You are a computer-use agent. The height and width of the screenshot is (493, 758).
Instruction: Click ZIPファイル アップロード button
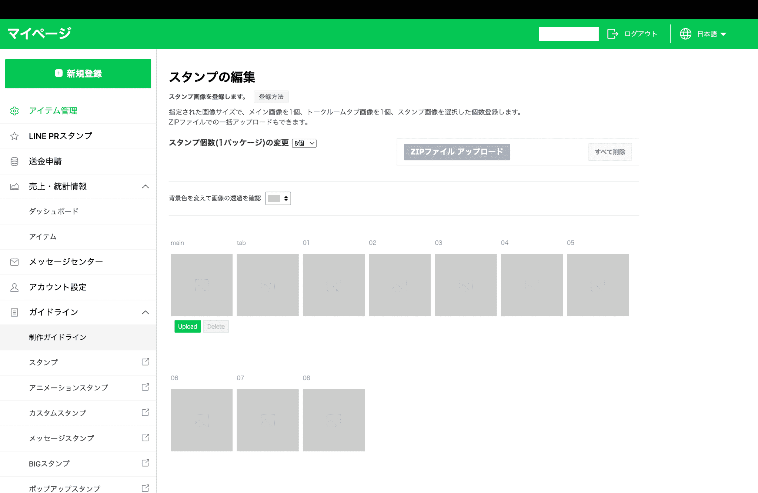[457, 152]
